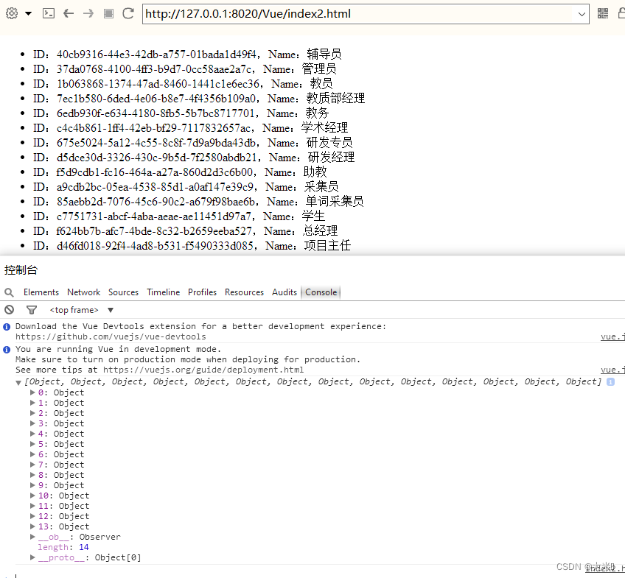Expand array item 4: Object
Screen dimensions: 625x578
point(32,434)
